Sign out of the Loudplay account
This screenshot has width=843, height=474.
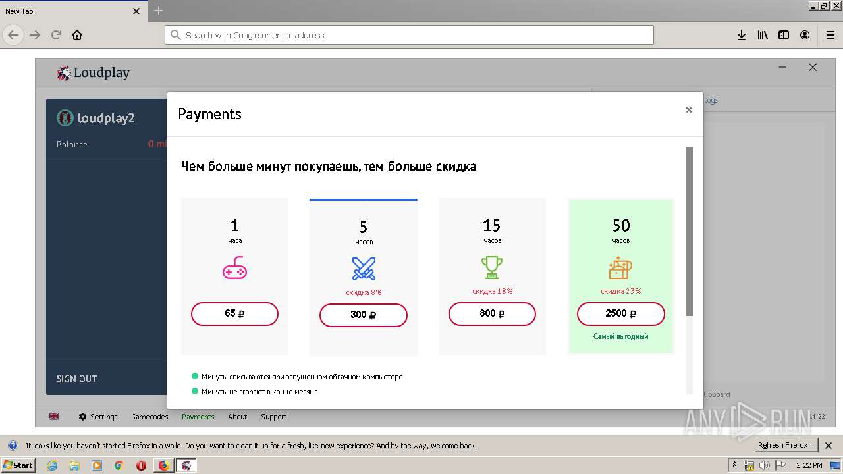pos(77,379)
